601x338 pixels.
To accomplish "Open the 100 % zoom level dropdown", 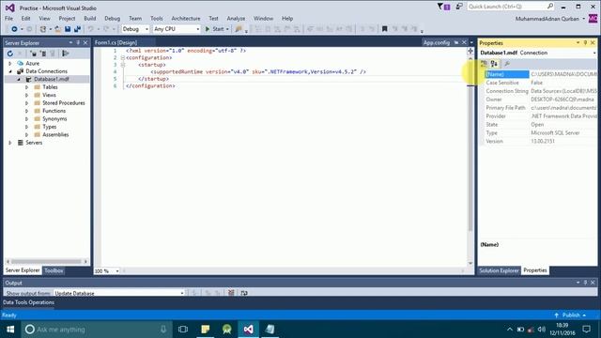I will point(117,271).
